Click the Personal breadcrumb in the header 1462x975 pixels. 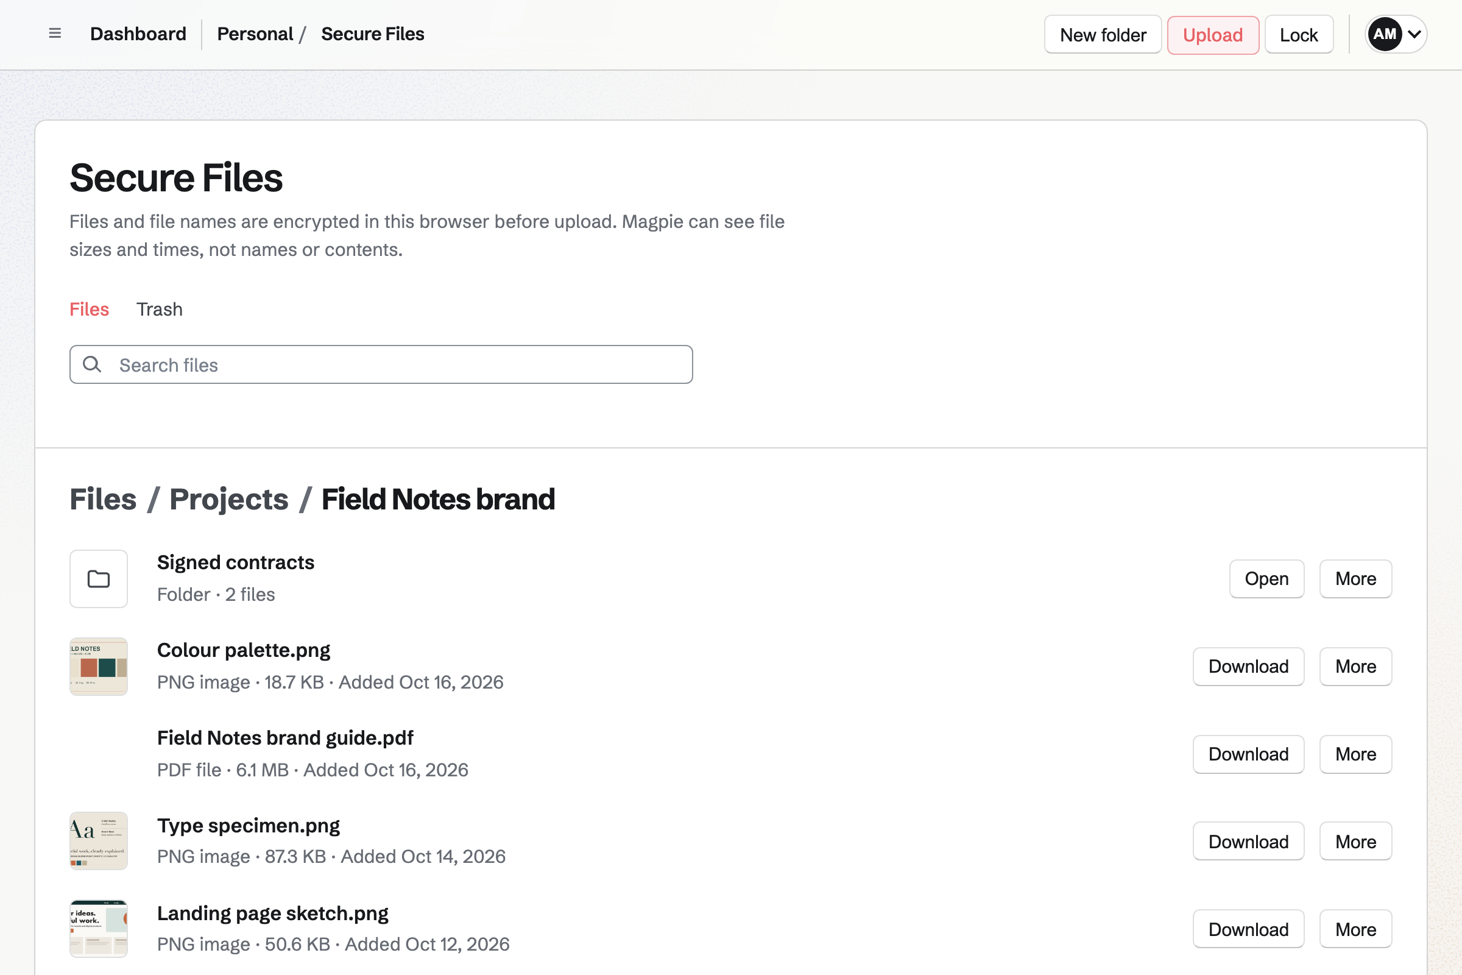click(255, 34)
